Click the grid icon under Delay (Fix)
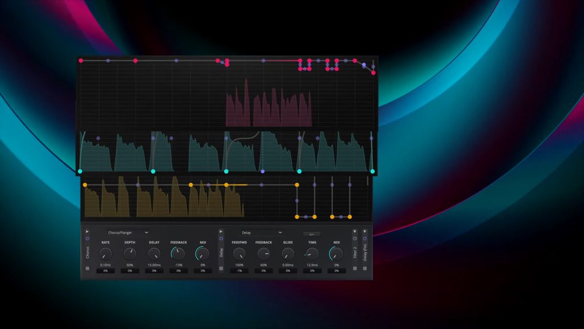Screen dimensions: 584x329 pos(364,268)
